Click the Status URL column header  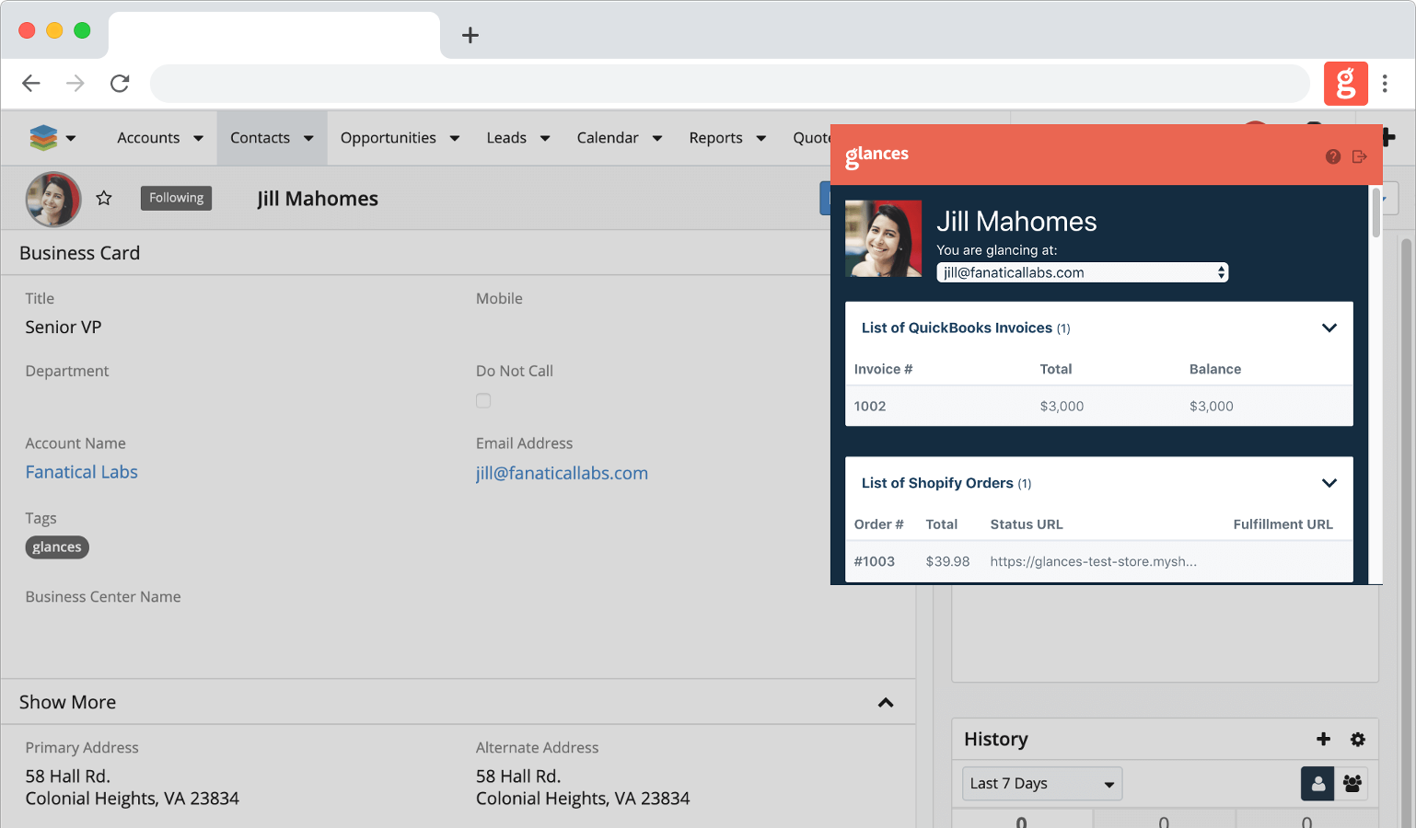point(1027,524)
